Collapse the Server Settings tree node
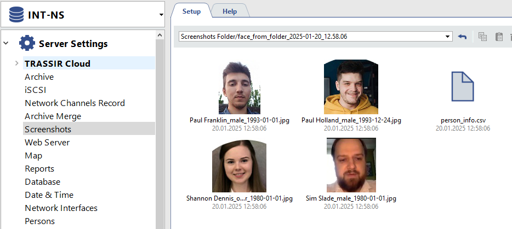Image resolution: width=512 pixels, height=229 pixels. [x=6, y=43]
